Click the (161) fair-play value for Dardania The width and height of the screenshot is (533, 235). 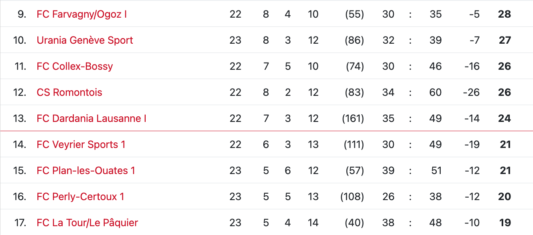click(x=353, y=118)
